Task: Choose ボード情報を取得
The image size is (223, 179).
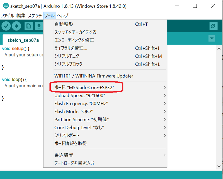Action: click(x=105, y=143)
